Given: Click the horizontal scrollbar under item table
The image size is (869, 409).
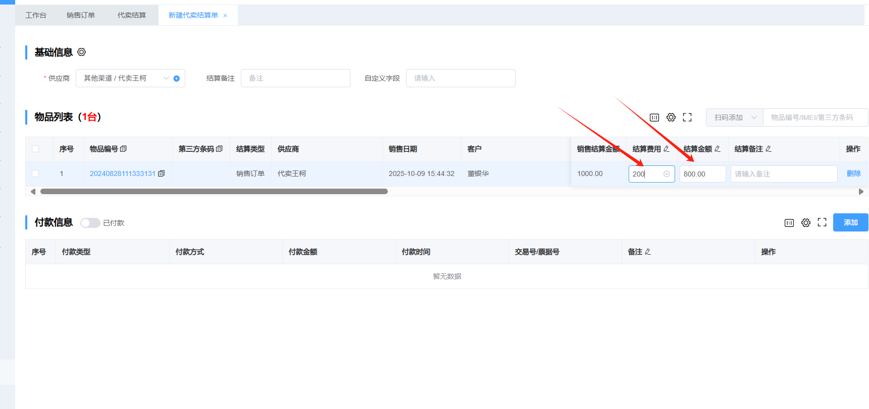Looking at the screenshot, I should coord(214,192).
